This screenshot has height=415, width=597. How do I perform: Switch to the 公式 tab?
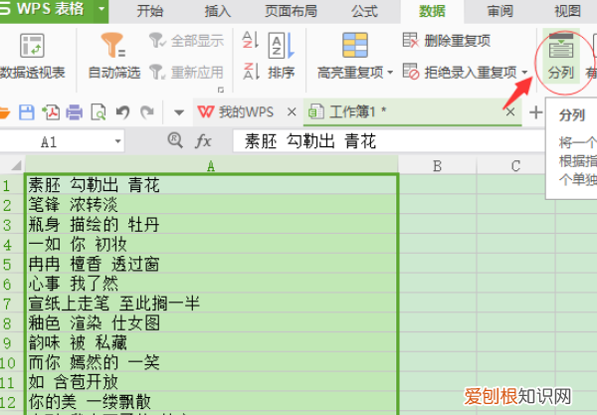364,11
